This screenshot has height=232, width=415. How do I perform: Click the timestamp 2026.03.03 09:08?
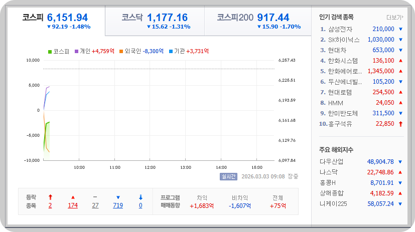tap(263, 176)
